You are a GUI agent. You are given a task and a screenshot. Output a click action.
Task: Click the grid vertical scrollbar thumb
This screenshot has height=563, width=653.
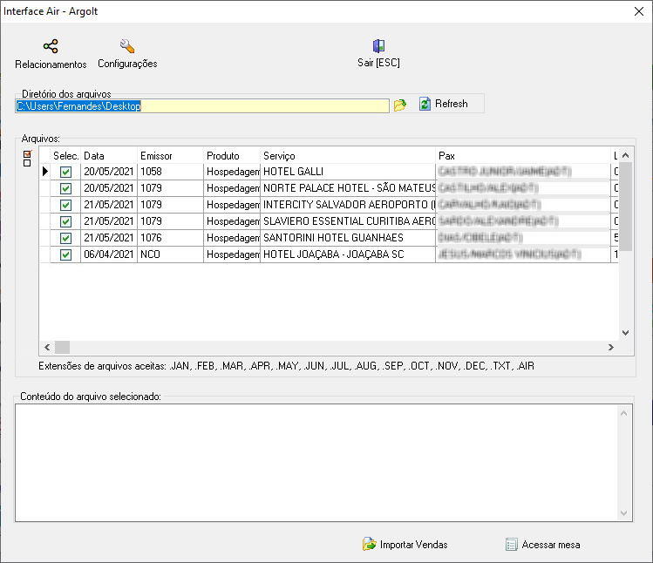(625, 207)
